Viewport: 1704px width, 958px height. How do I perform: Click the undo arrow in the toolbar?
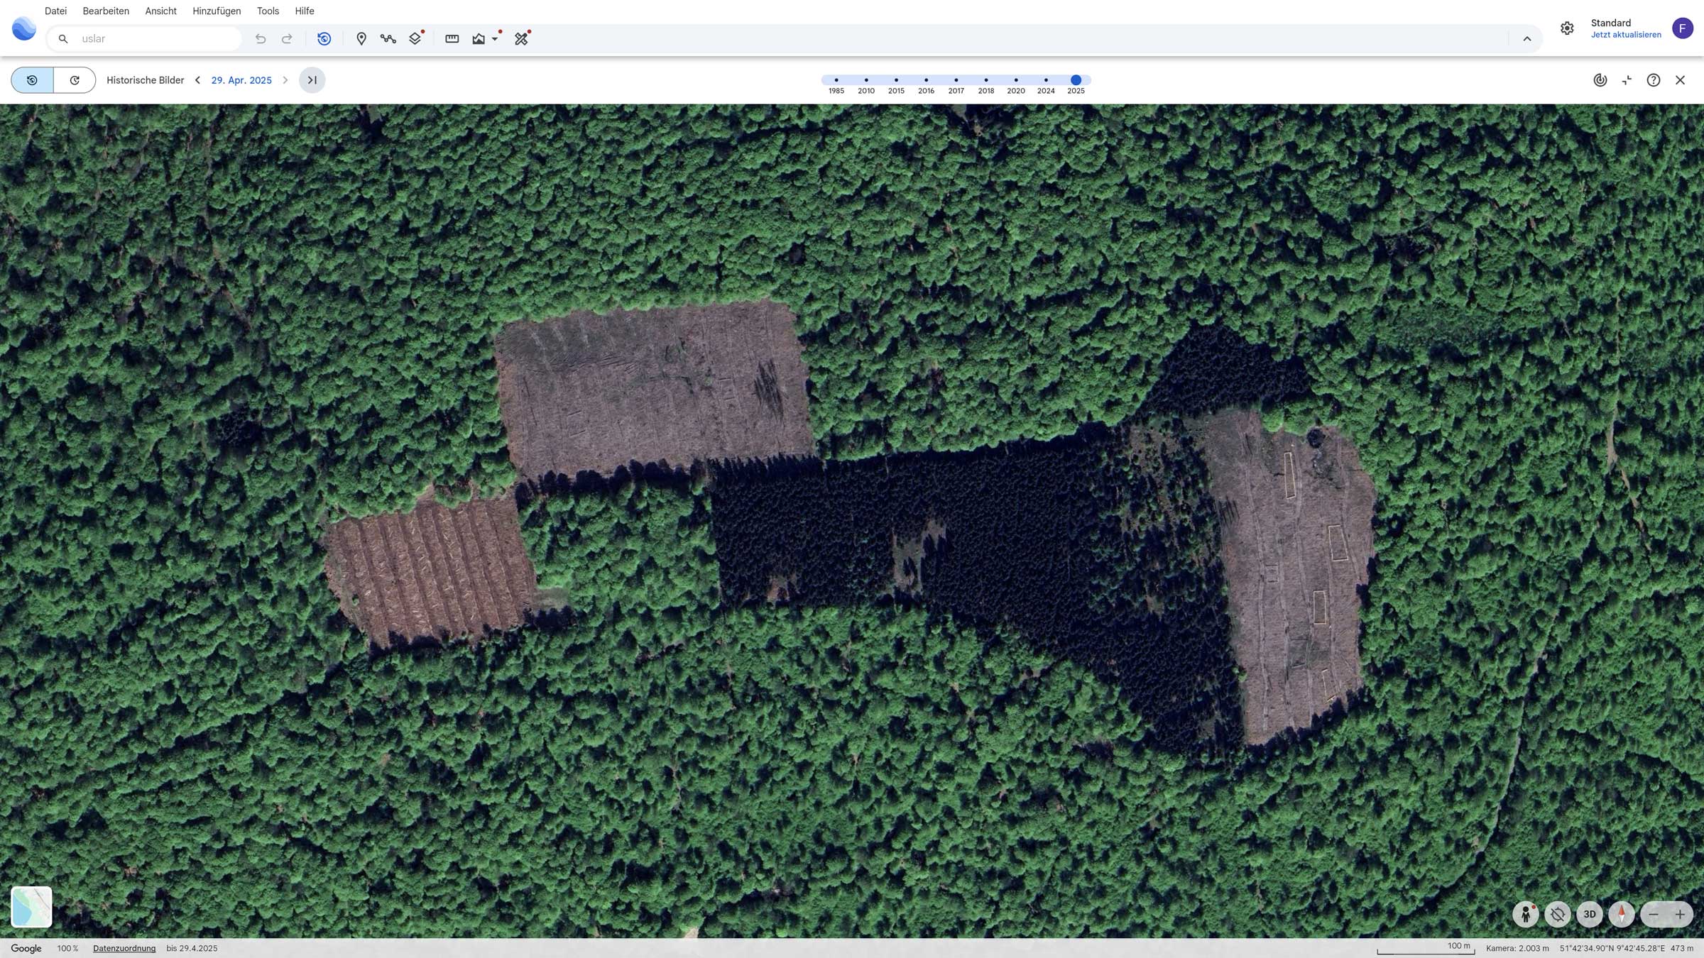coord(261,38)
